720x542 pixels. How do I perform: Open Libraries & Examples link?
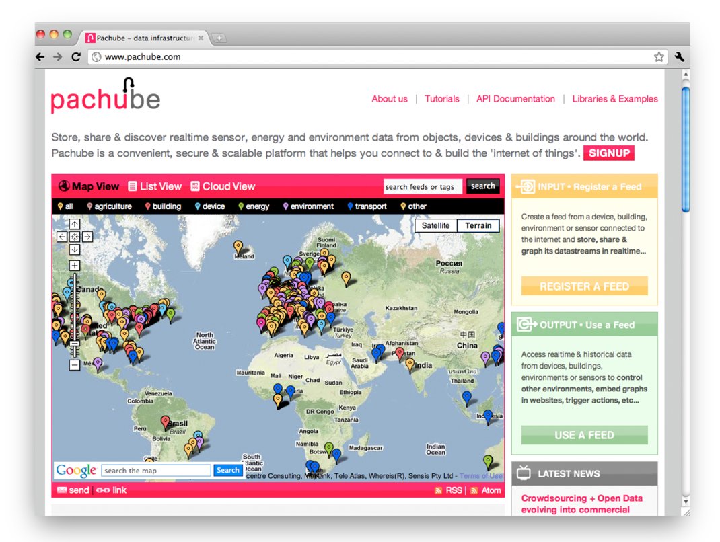(x=615, y=99)
